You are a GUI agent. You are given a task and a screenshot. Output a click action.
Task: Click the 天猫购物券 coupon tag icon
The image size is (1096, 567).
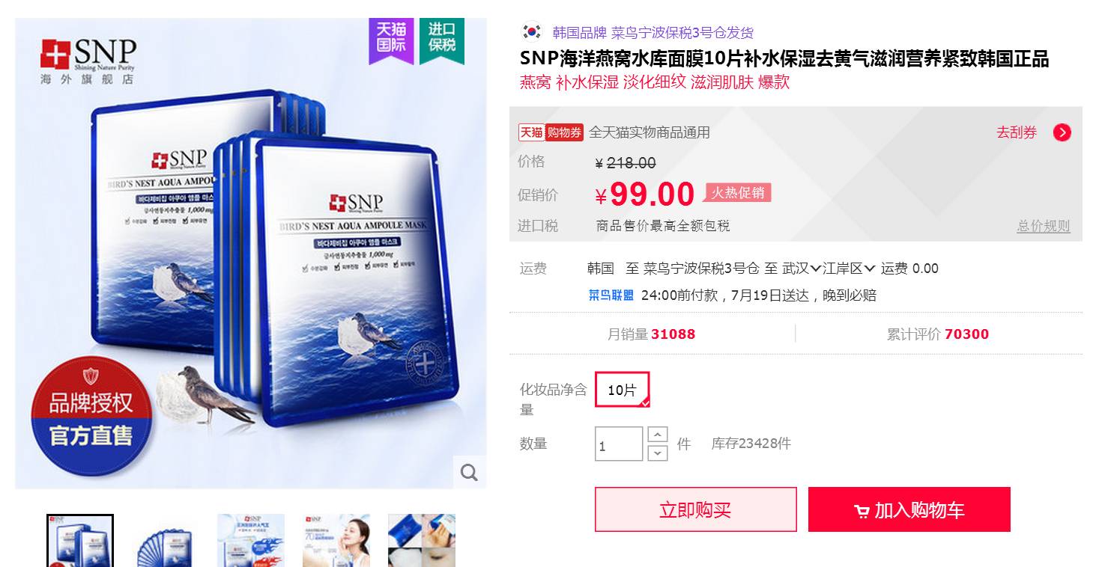coord(551,132)
